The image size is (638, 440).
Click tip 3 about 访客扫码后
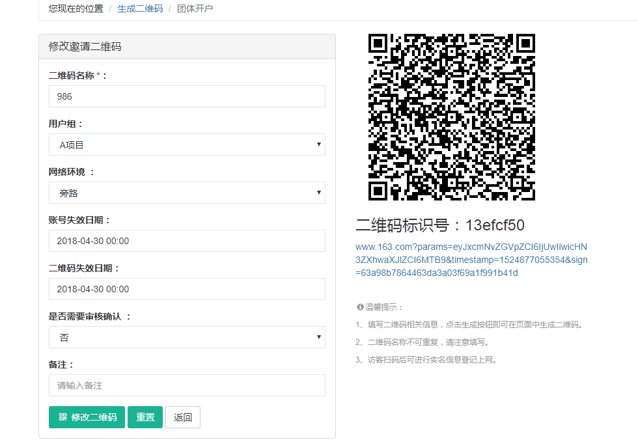coord(427,360)
